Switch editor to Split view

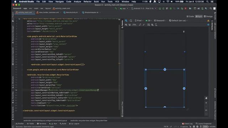pyautogui.click(x=199, y=16)
